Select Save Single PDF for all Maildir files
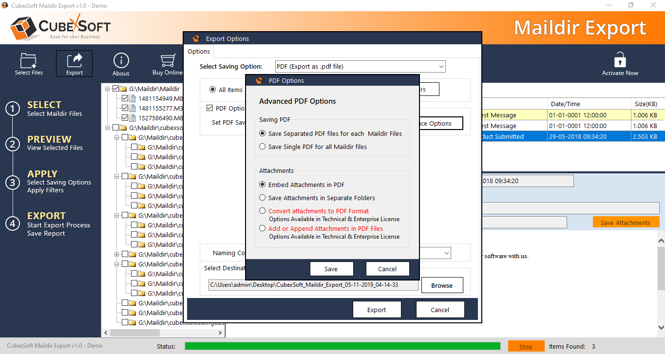665x354 pixels. click(x=263, y=147)
